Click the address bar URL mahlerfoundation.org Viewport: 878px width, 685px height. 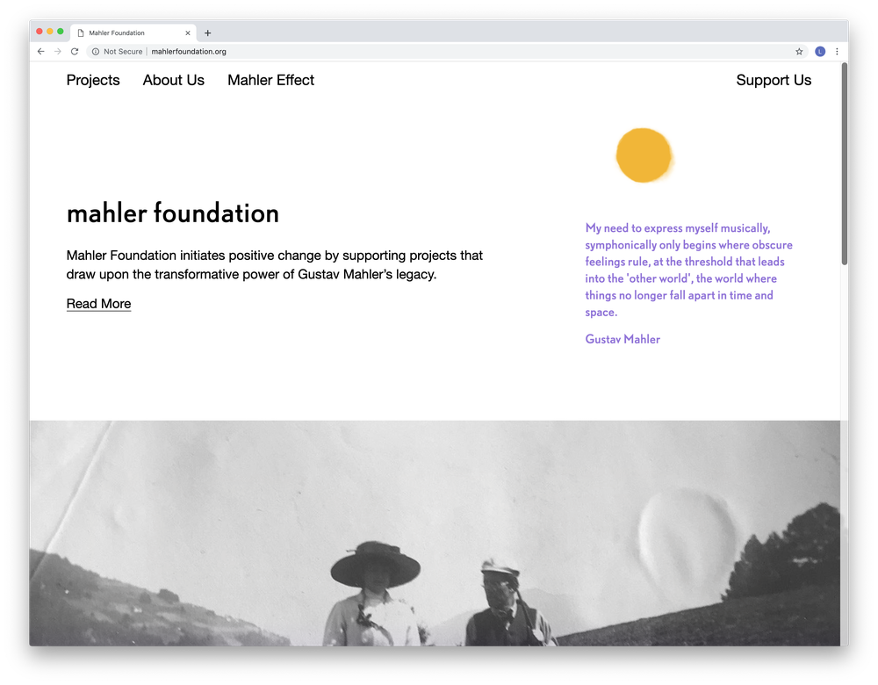(189, 52)
